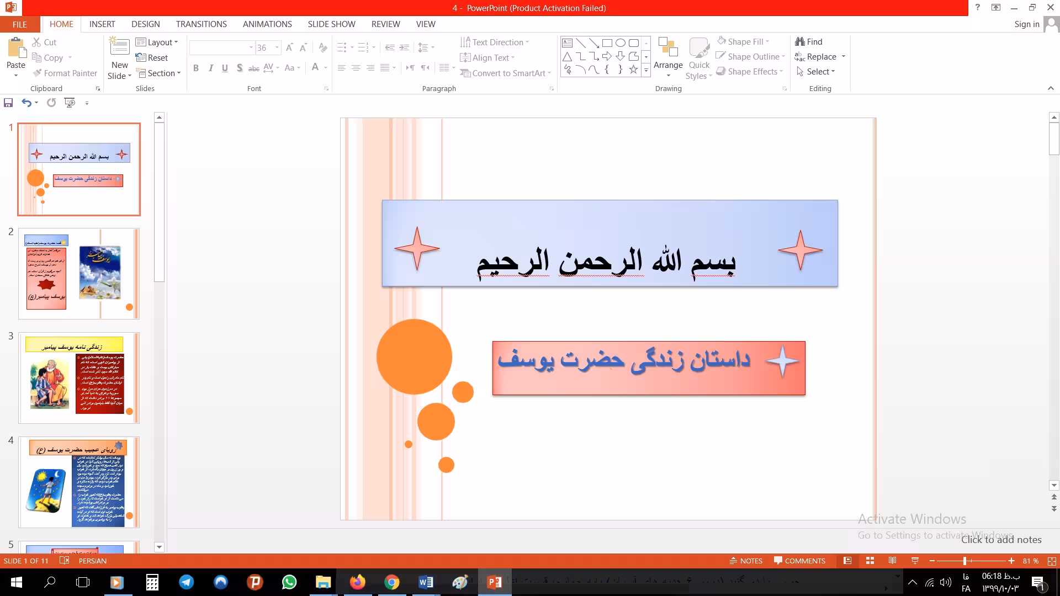Toggle center text alignment

click(x=356, y=68)
